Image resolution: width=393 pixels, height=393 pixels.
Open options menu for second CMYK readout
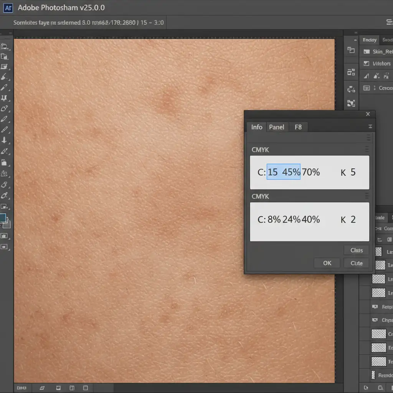point(367,196)
